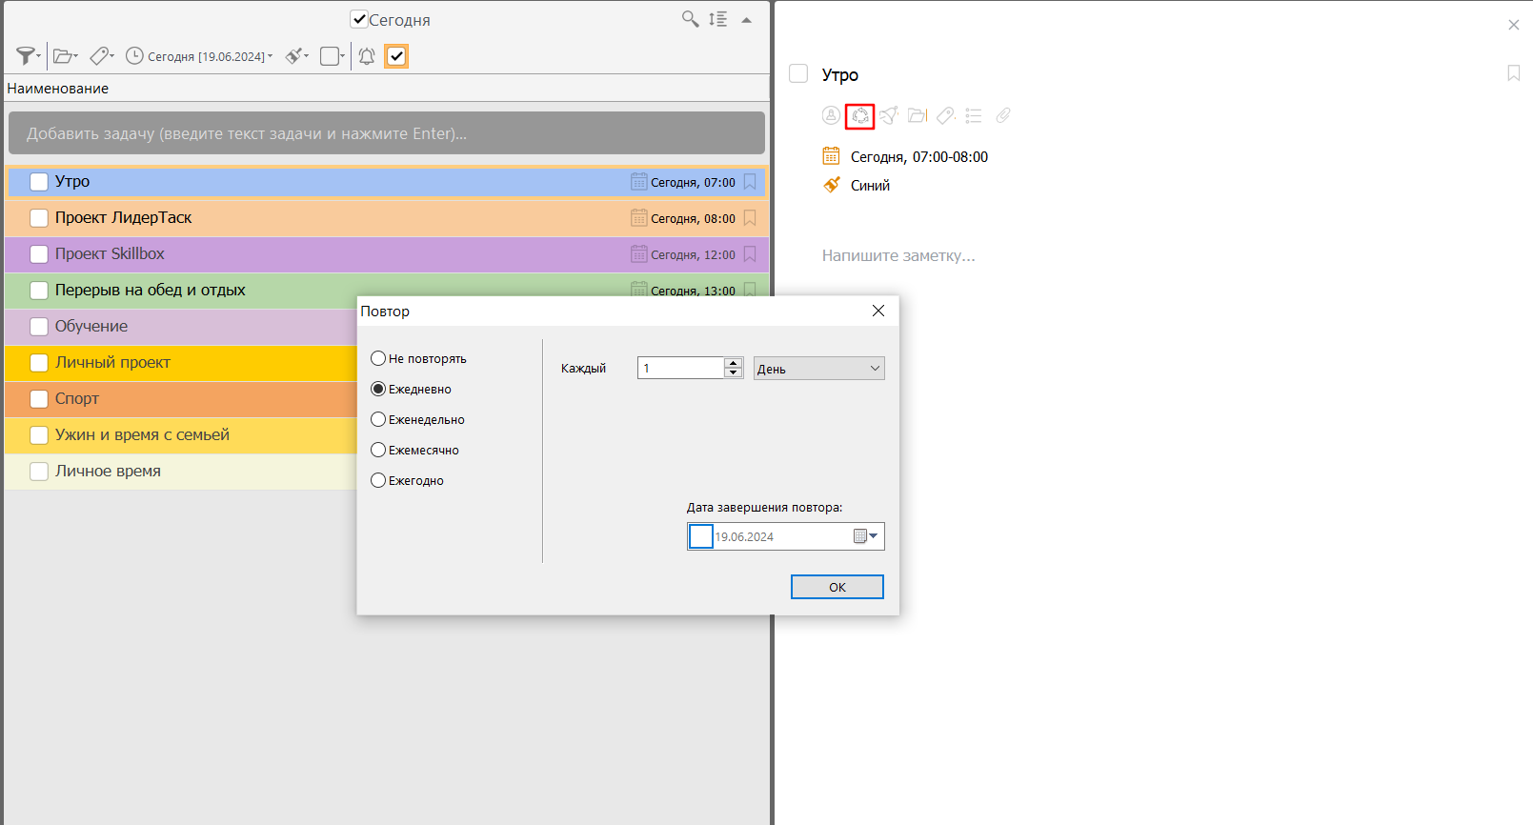The image size is (1533, 825).
Task: Select the Личное время task name
Action: tap(108, 471)
